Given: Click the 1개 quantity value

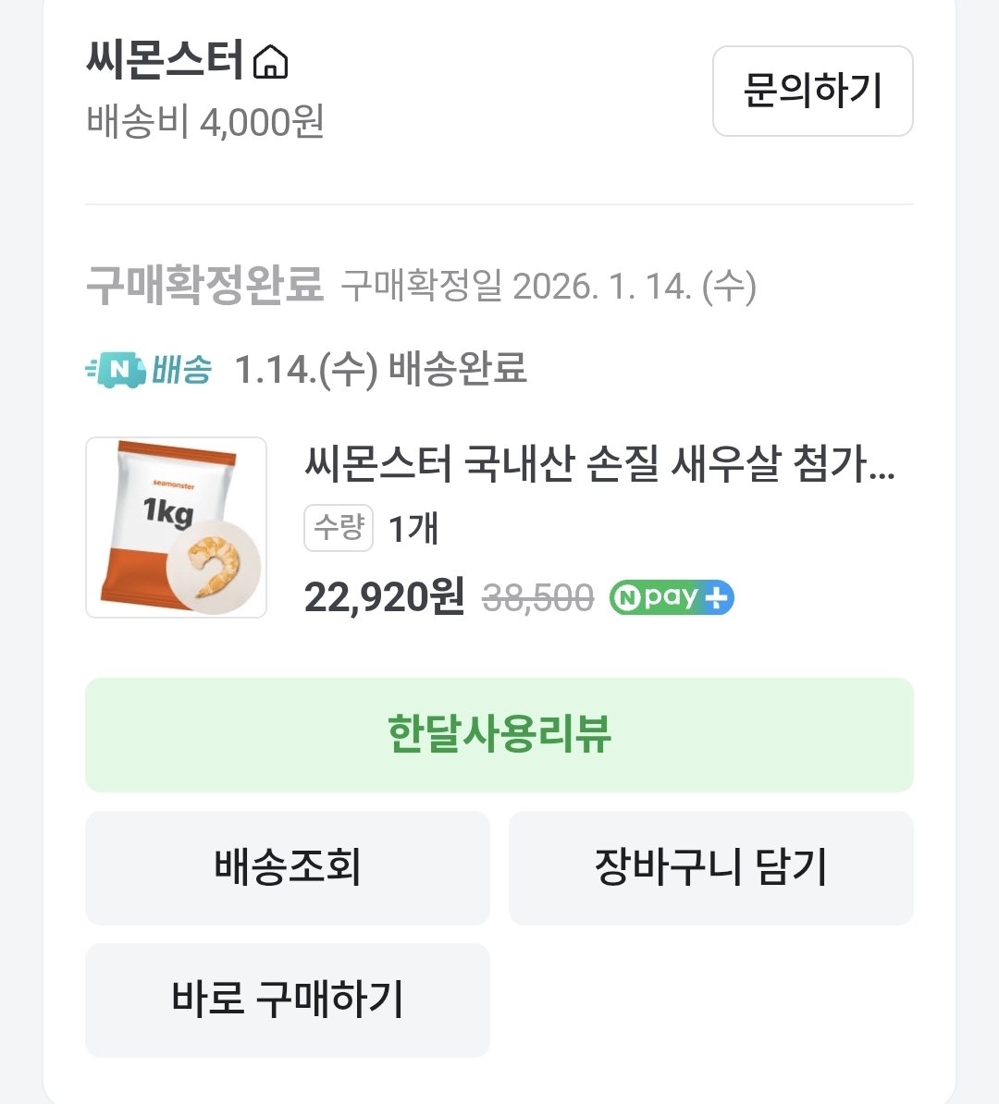Looking at the screenshot, I should click(x=413, y=528).
